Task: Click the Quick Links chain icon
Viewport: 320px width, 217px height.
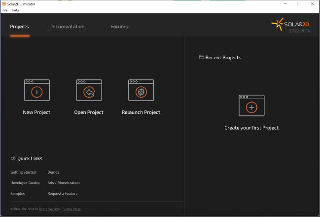Action: click(x=13, y=158)
